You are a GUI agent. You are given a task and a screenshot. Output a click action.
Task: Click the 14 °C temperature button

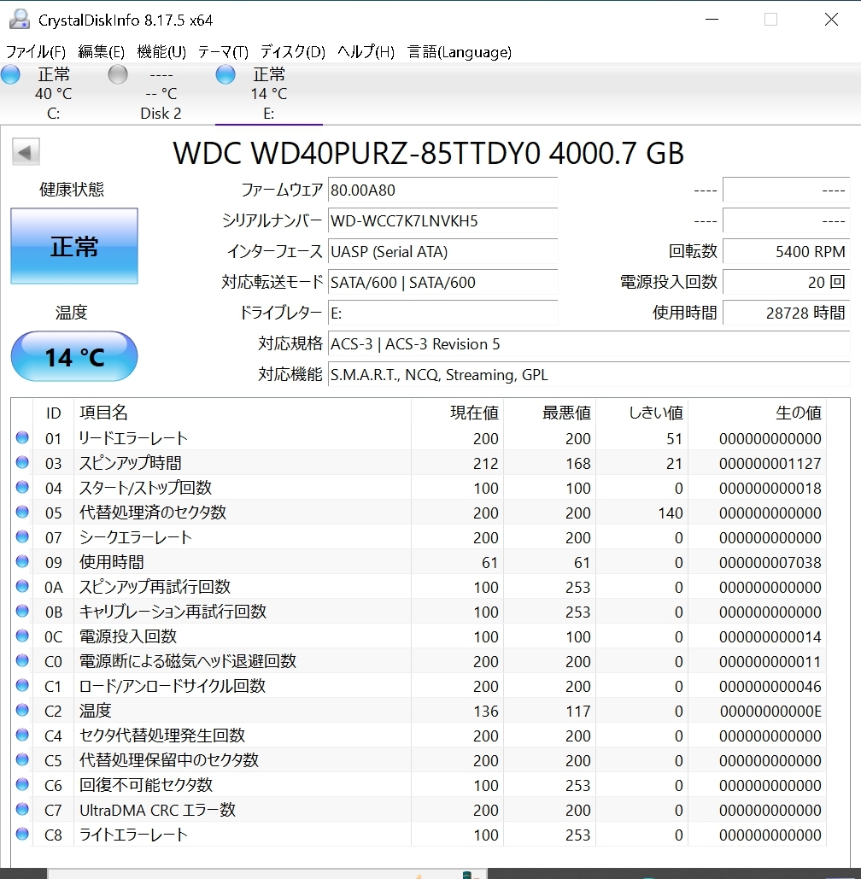pos(74,356)
